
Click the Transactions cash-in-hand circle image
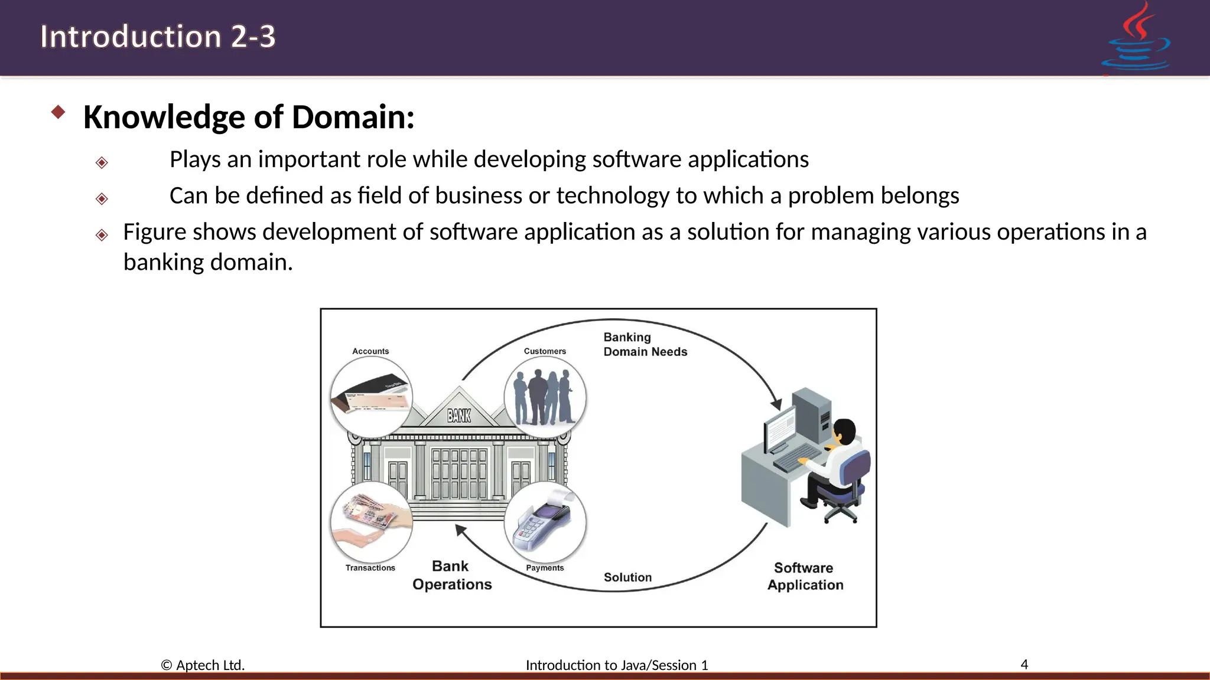click(371, 522)
